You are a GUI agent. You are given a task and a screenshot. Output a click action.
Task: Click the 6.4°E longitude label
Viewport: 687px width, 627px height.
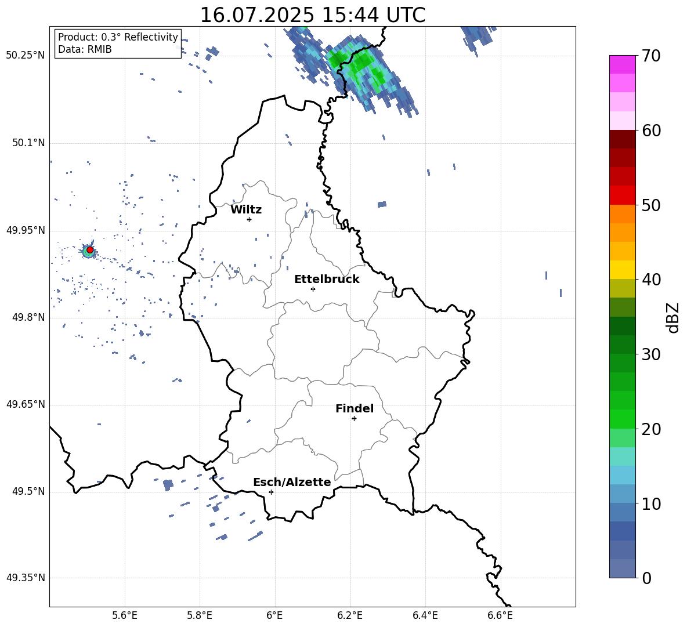click(425, 615)
